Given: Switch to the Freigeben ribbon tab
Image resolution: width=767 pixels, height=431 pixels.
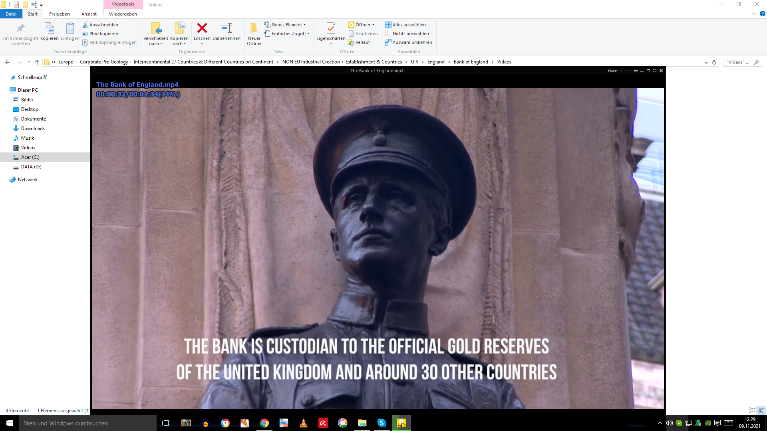Looking at the screenshot, I should pyautogui.click(x=60, y=14).
